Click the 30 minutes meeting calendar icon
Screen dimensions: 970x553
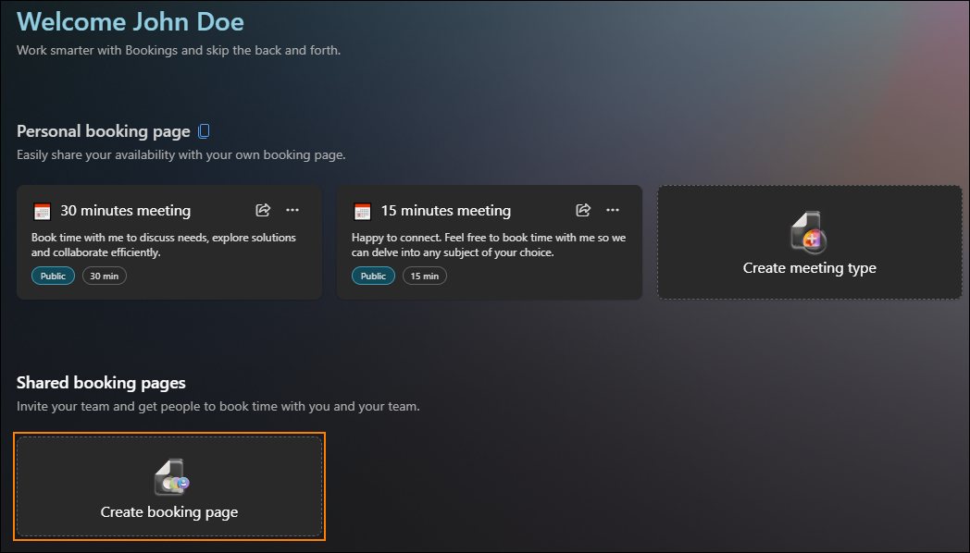(x=42, y=212)
